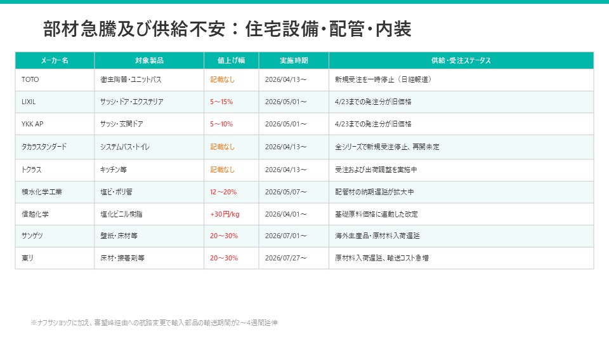Select 東リ's 20～30% price value
609x343 pixels.
tap(224, 259)
